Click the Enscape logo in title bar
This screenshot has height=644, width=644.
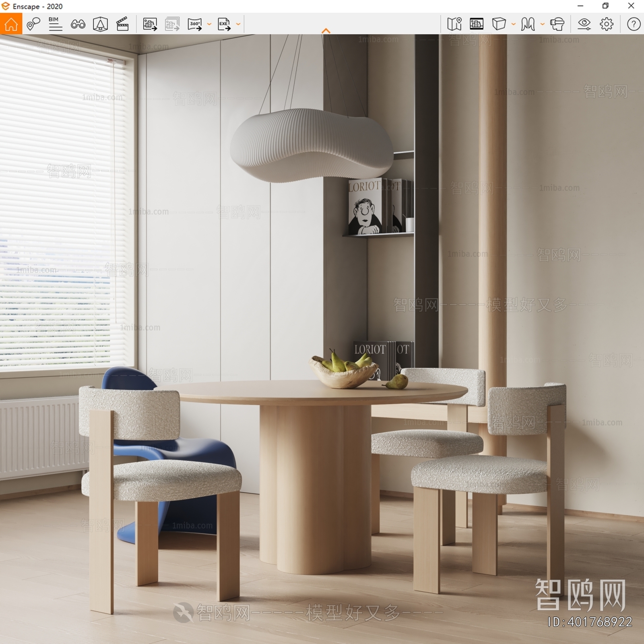click(6, 6)
